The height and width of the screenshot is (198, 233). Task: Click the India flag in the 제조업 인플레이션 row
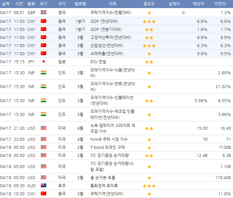pyautogui.click(x=44, y=114)
